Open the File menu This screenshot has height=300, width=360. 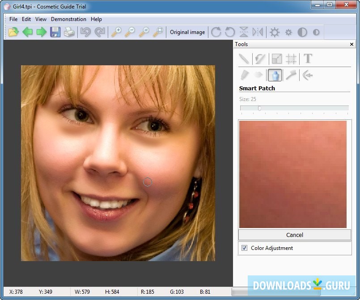pos(13,19)
